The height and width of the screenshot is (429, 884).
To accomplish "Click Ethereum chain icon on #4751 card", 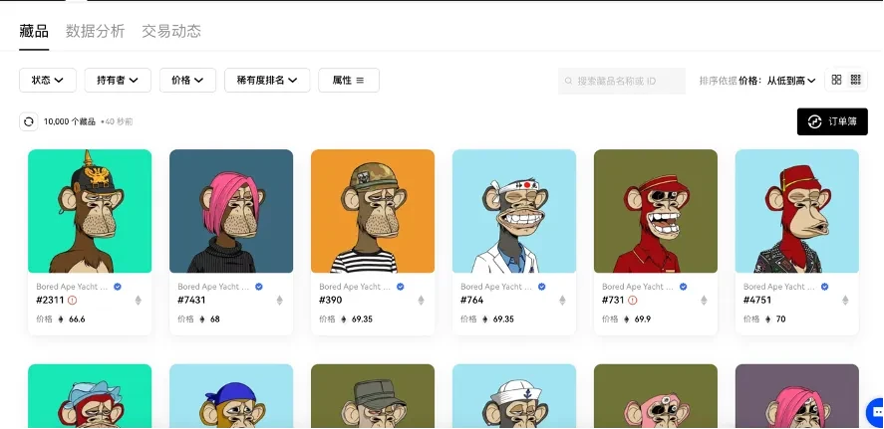I will [x=845, y=301].
